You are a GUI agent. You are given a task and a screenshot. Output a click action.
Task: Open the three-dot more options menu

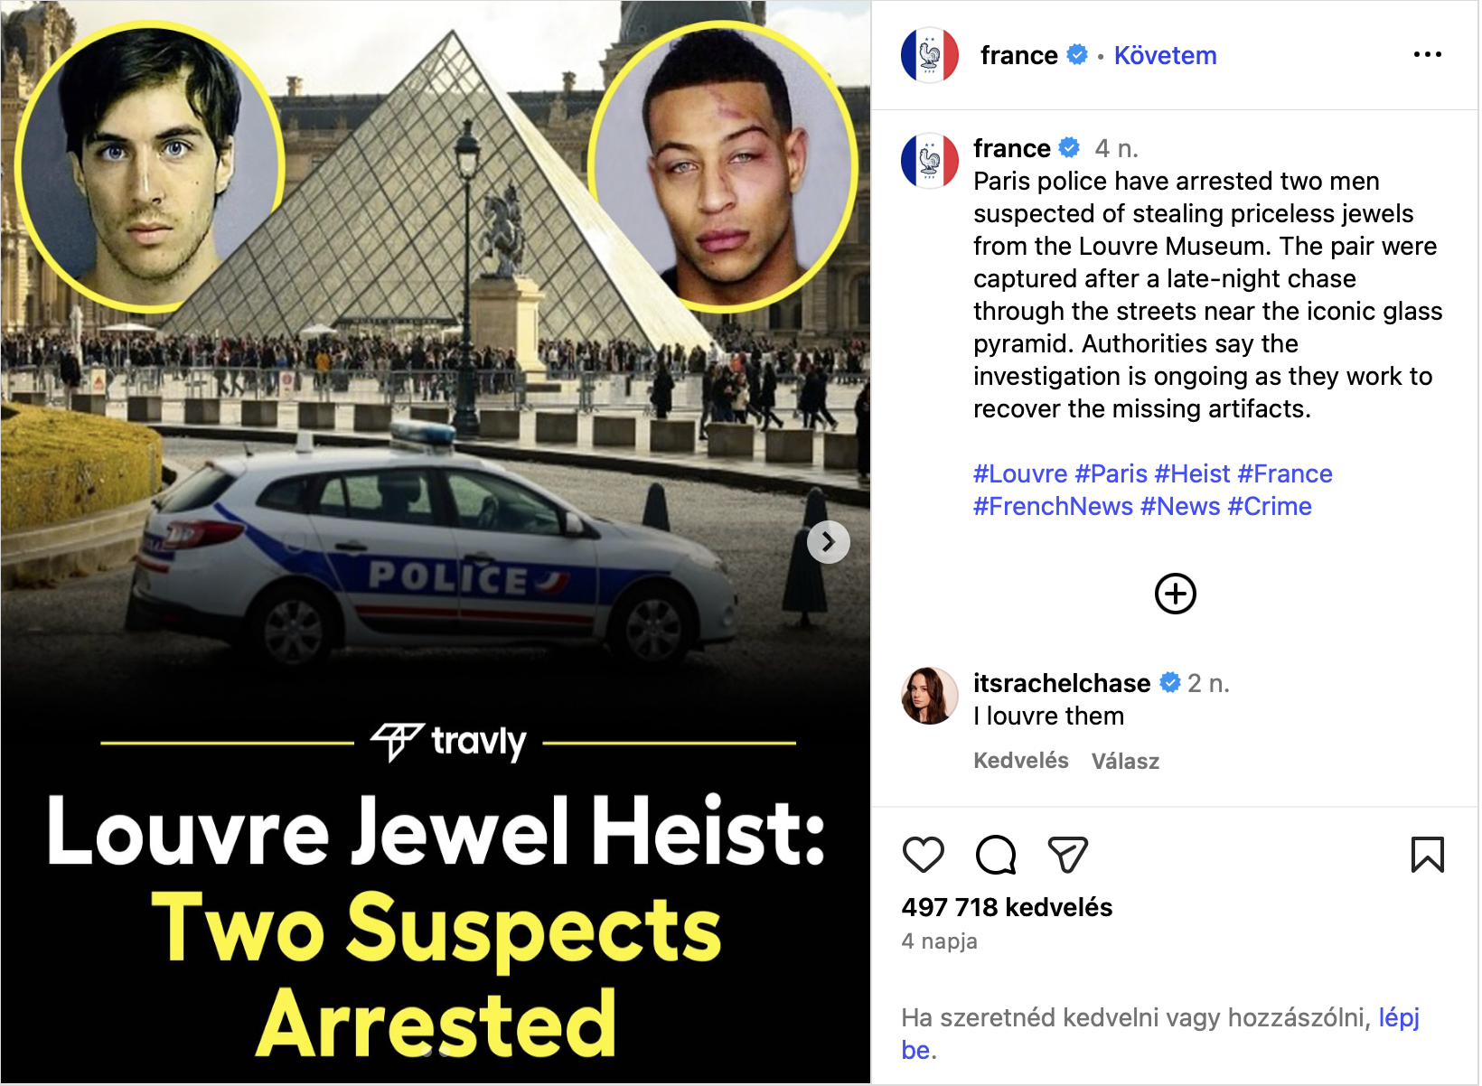pyautogui.click(x=1427, y=55)
